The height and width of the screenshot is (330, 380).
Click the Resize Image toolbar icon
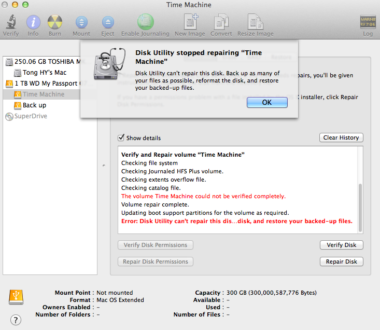coord(256,22)
